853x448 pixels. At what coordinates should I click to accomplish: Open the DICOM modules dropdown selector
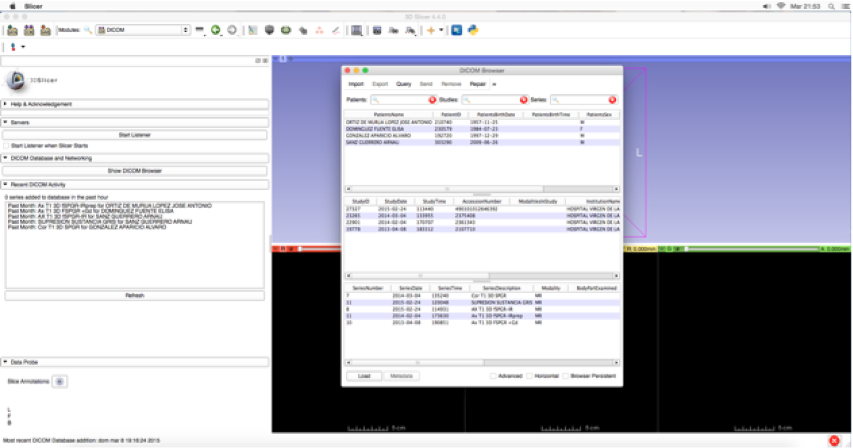pyautogui.click(x=143, y=30)
